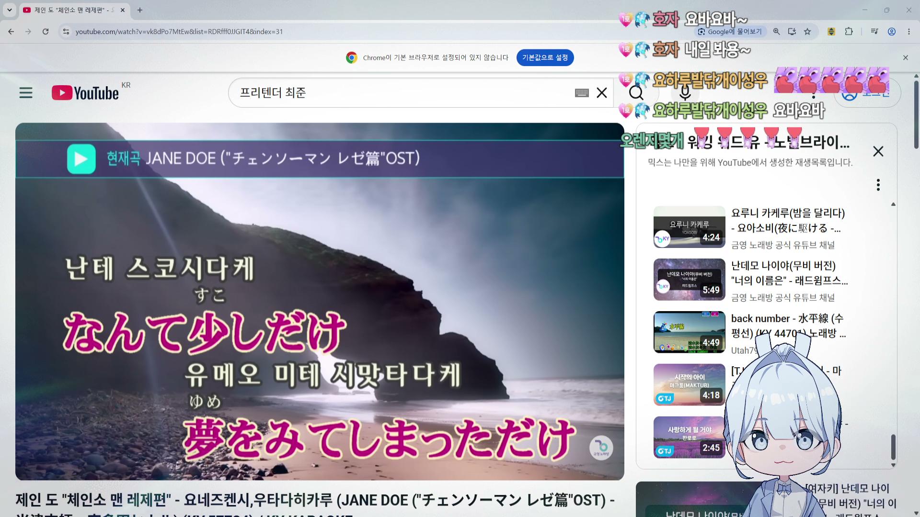Viewport: 920px width, 517px height.
Task: Open media controls icon in Chrome toolbar
Action: (x=874, y=32)
